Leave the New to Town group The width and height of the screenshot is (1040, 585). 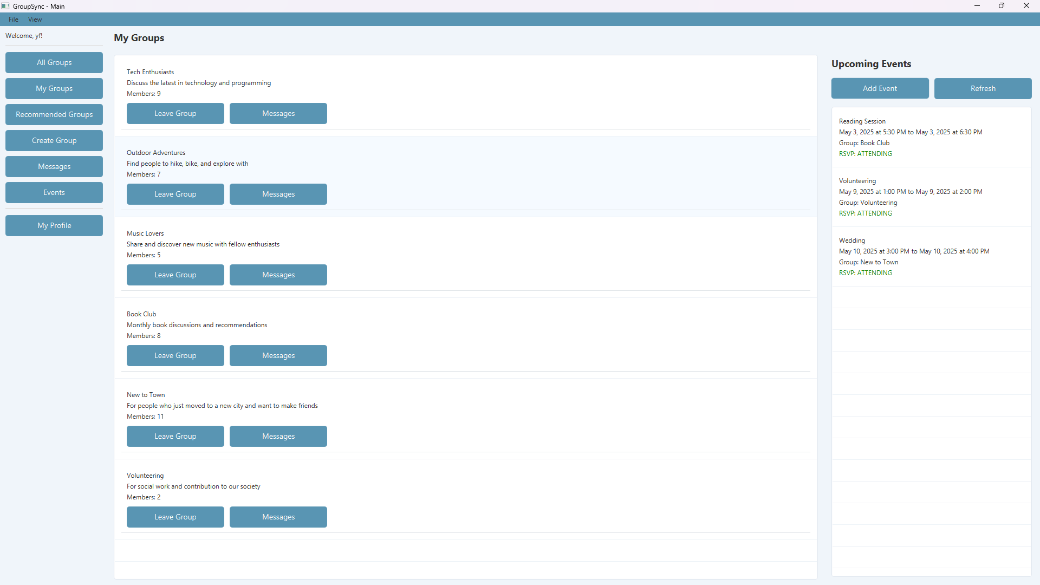175,436
